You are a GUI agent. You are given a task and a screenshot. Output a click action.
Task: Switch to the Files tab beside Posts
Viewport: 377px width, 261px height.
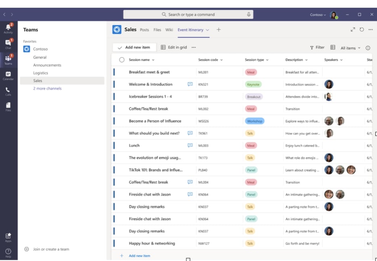(157, 30)
